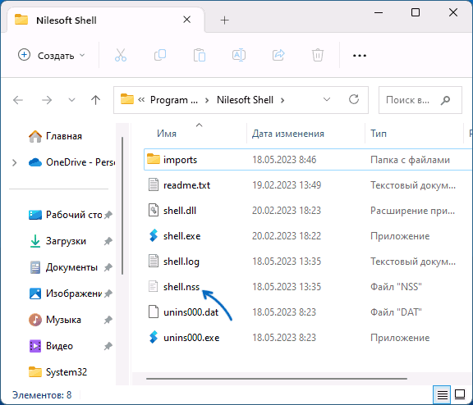Viewport: 473px width, 405px height.
Task: Click the shell.log document icon
Action: 154,261
